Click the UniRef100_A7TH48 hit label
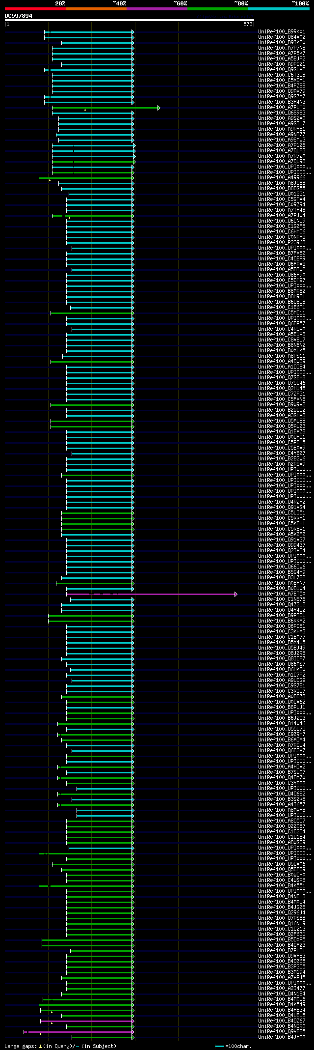Viewport: 314px width, 1050px height. tap(282, 210)
